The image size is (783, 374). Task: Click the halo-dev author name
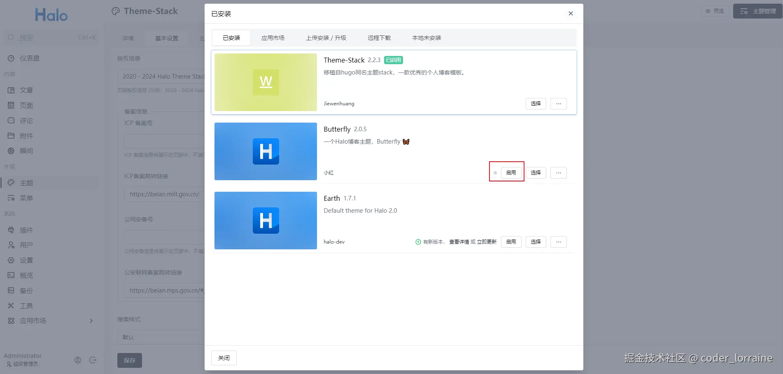pyautogui.click(x=334, y=242)
